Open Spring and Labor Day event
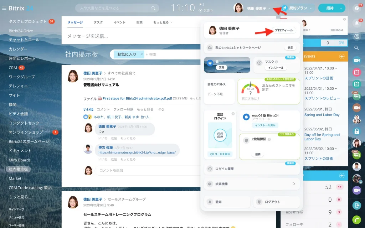Viewport: 365px width, 228px height. pos(322,115)
